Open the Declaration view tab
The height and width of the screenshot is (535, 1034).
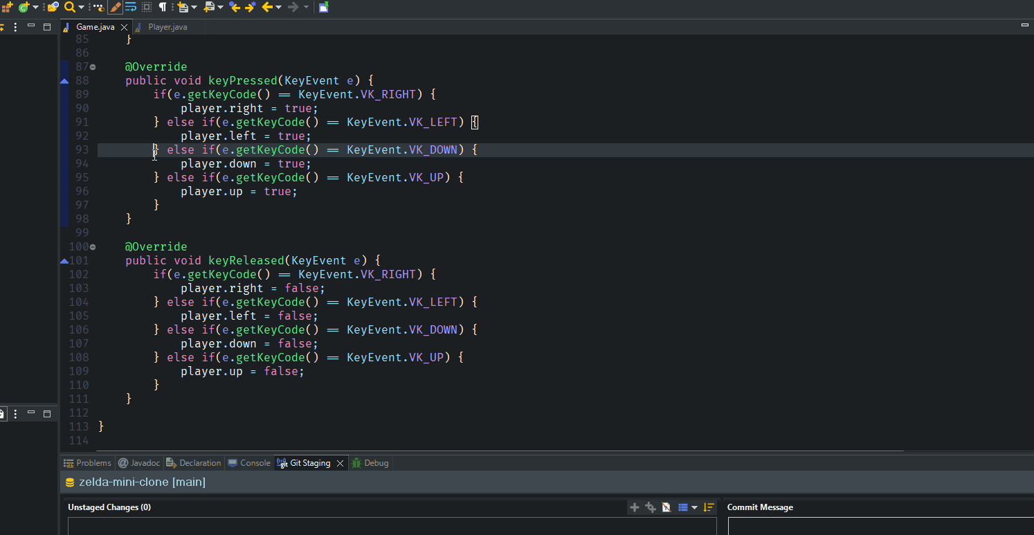193,463
